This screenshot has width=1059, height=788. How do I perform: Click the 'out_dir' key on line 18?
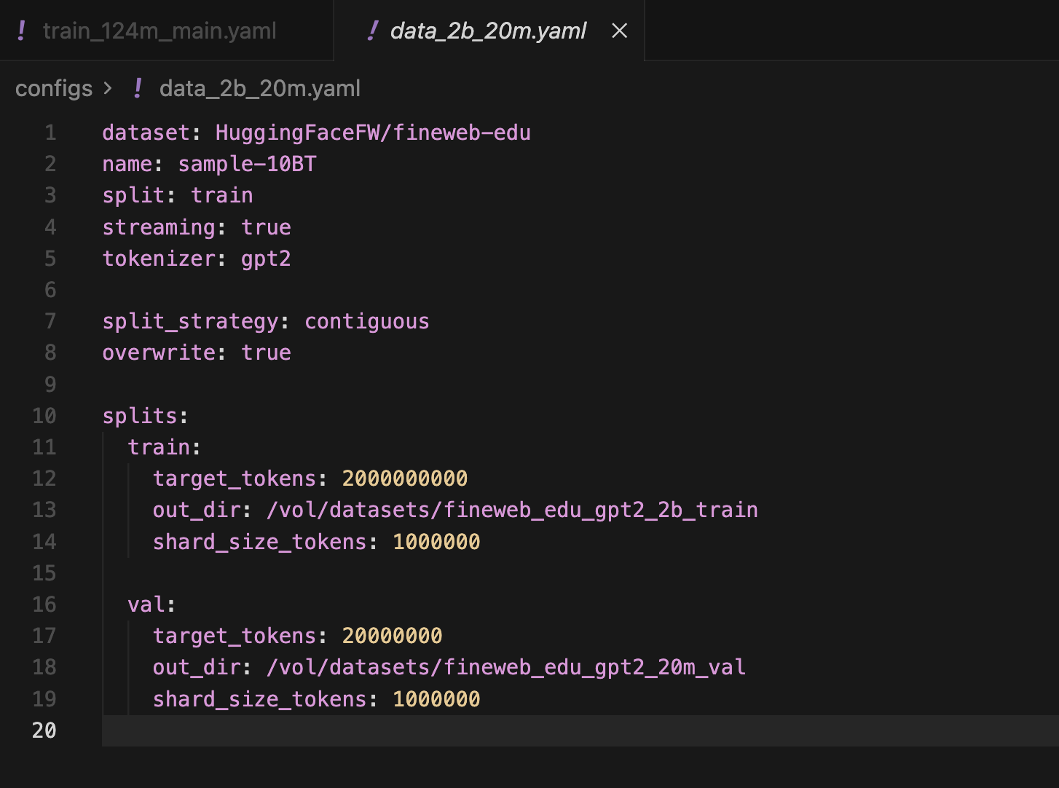click(x=197, y=667)
